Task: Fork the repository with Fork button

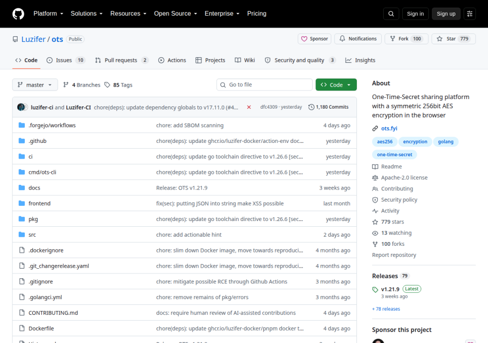Action: pyautogui.click(x=407, y=39)
